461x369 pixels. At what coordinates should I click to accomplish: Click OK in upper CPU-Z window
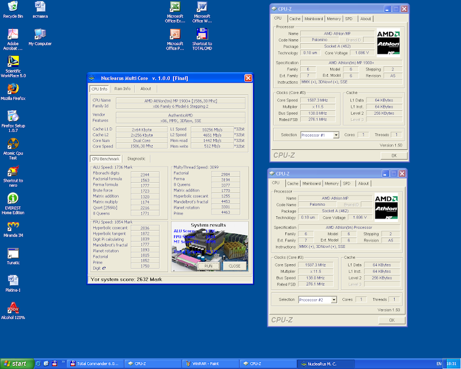tap(394, 156)
